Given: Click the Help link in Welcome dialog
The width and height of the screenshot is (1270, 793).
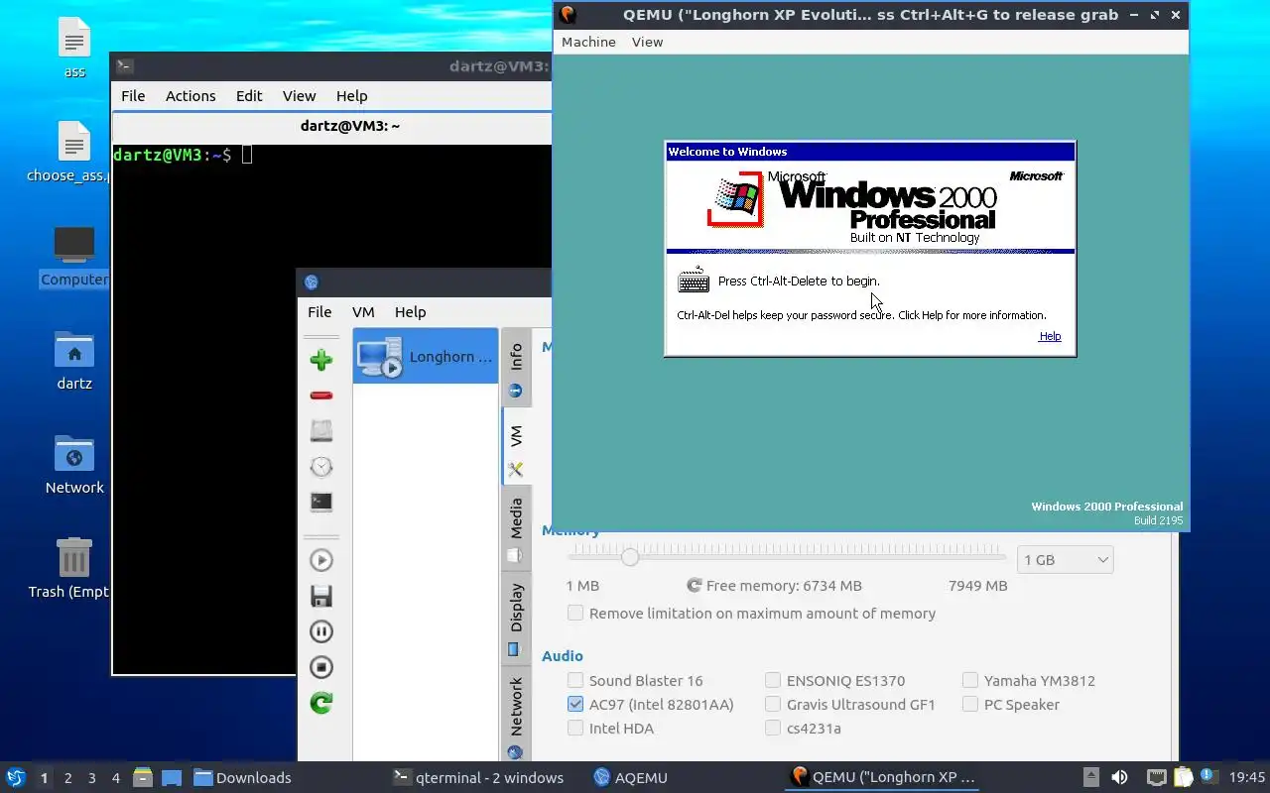Looking at the screenshot, I should pyautogui.click(x=1050, y=336).
